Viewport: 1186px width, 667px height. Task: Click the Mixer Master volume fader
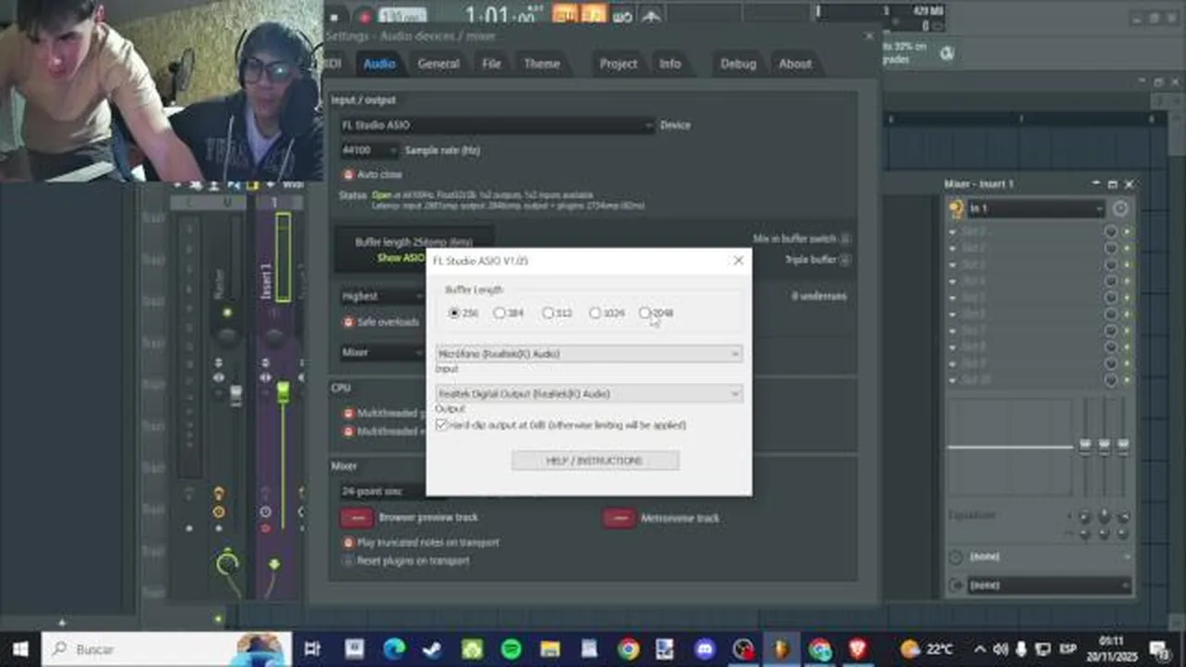point(235,395)
